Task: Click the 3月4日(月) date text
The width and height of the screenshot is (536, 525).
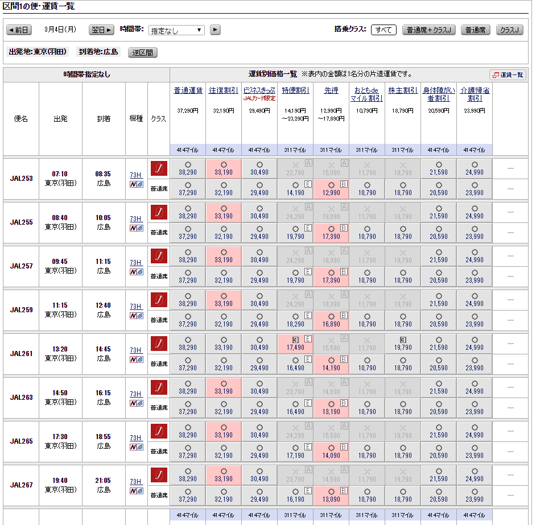Action: (x=60, y=30)
